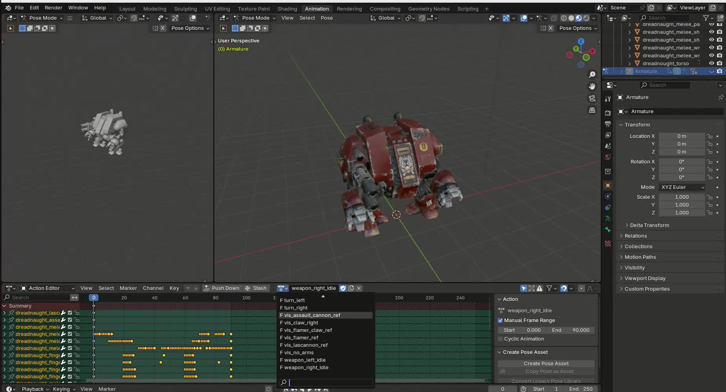
Task: Stash the weapon_right_idle action
Action: pyautogui.click(x=256, y=288)
